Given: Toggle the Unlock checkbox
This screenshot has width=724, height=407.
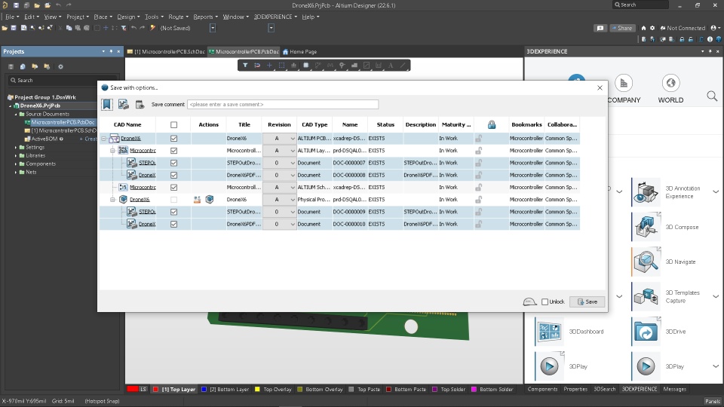Looking at the screenshot, I should tap(545, 301).
